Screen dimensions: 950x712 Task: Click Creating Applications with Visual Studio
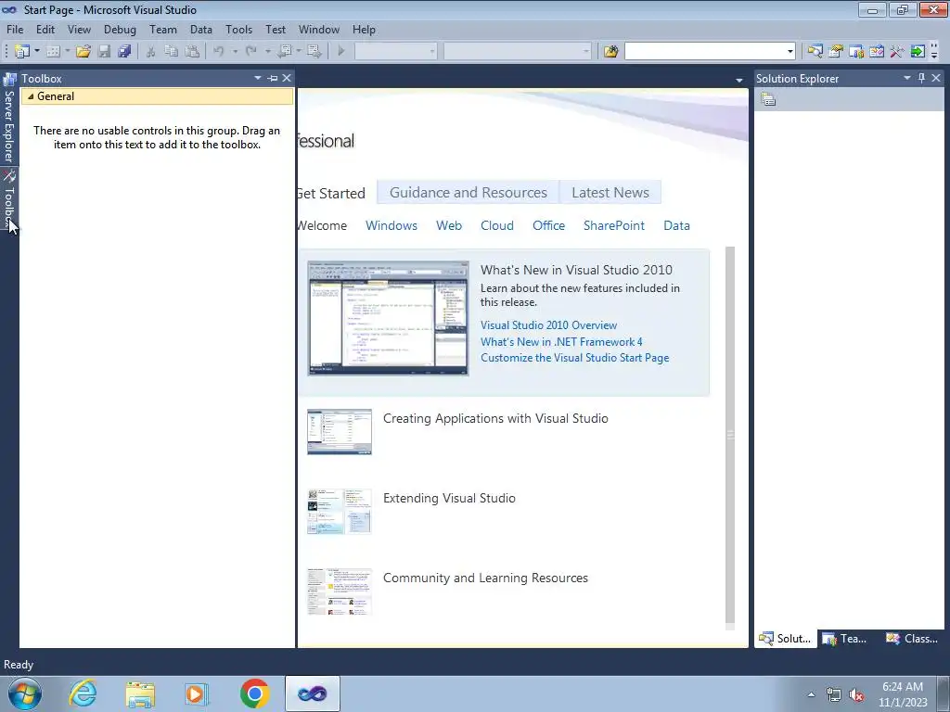(x=495, y=418)
